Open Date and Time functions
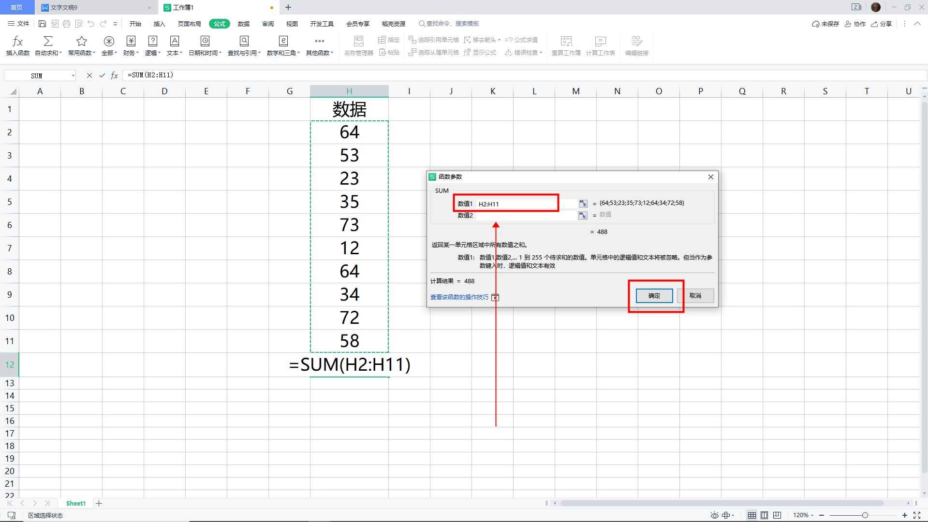The width and height of the screenshot is (928, 522). [x=205, y=45]
